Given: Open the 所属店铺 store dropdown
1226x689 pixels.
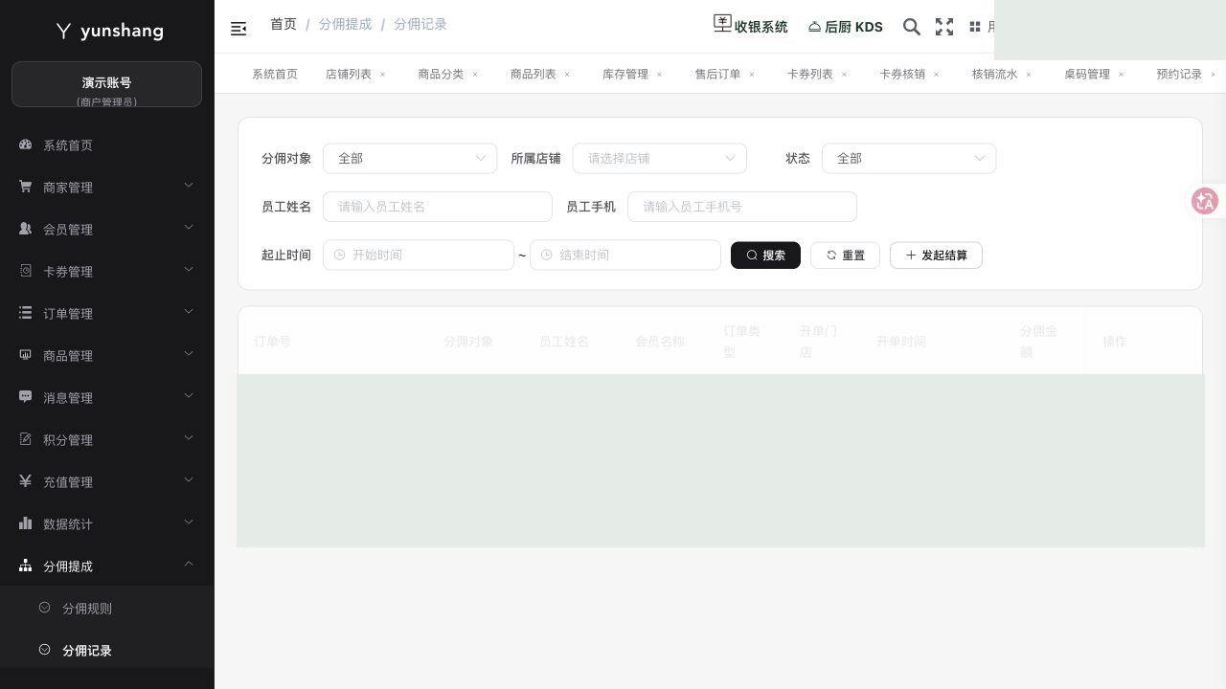Looking at the screenshot, I should click(659, 158).
